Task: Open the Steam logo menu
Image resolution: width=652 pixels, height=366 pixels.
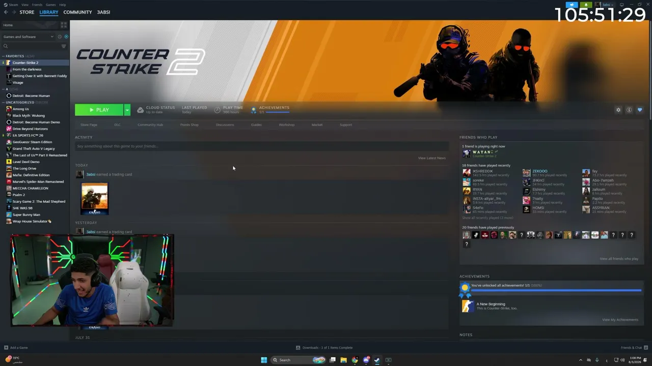Action: tap(12, 5)
